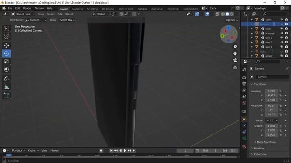The height and width of the screenshot is (163, 291).
Task: Switch perspective/orthographic grid icon
Action: point(235,67)
